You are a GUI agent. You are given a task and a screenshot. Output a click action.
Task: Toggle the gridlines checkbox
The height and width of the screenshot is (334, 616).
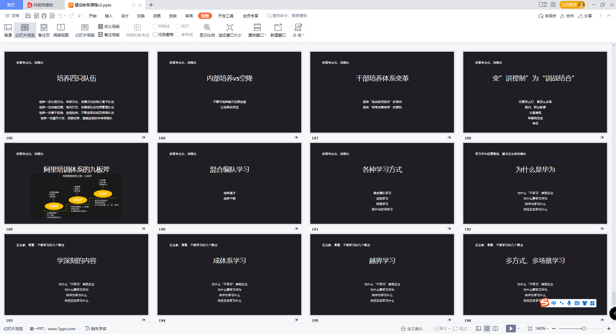(155, 26)
